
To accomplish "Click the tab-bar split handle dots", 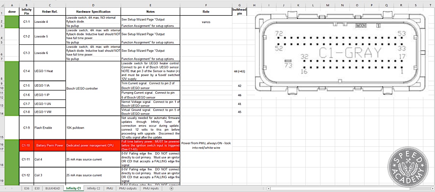I will (262, 188).
